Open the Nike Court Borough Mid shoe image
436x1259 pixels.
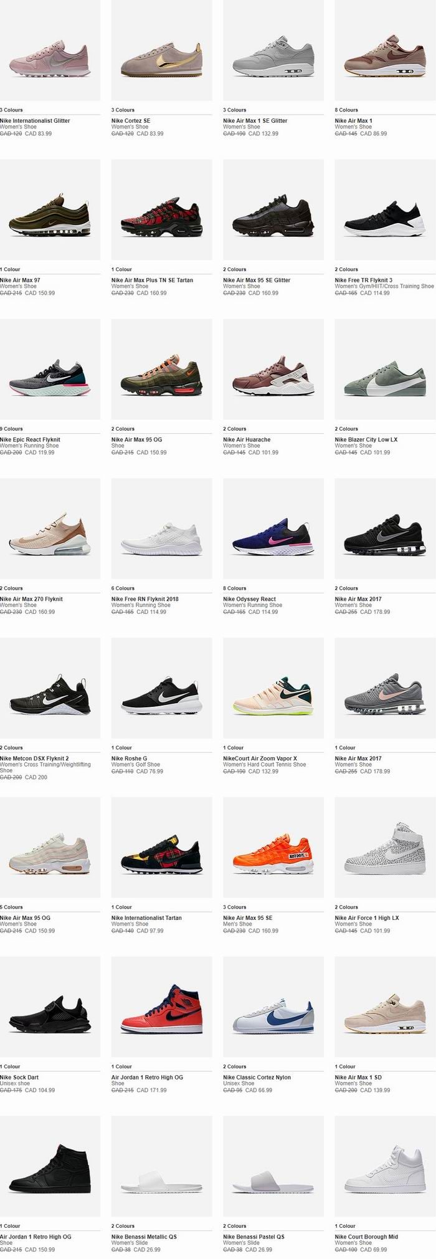coord(386,1167)
